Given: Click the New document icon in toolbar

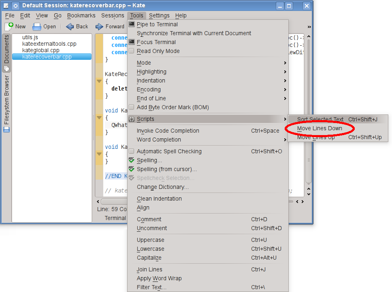Looking at the screenshot, I should pyautogui.click(x=9, y=26).
